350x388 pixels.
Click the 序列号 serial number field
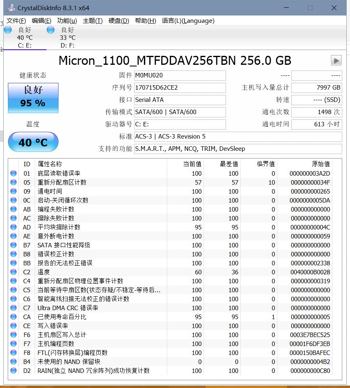(x=179, y=88)
